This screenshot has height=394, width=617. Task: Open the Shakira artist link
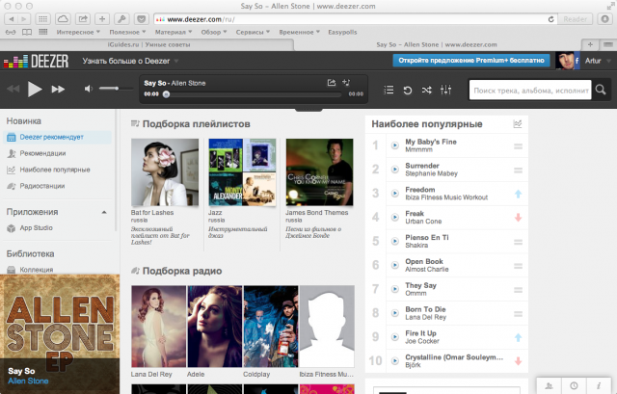(416, 246)
